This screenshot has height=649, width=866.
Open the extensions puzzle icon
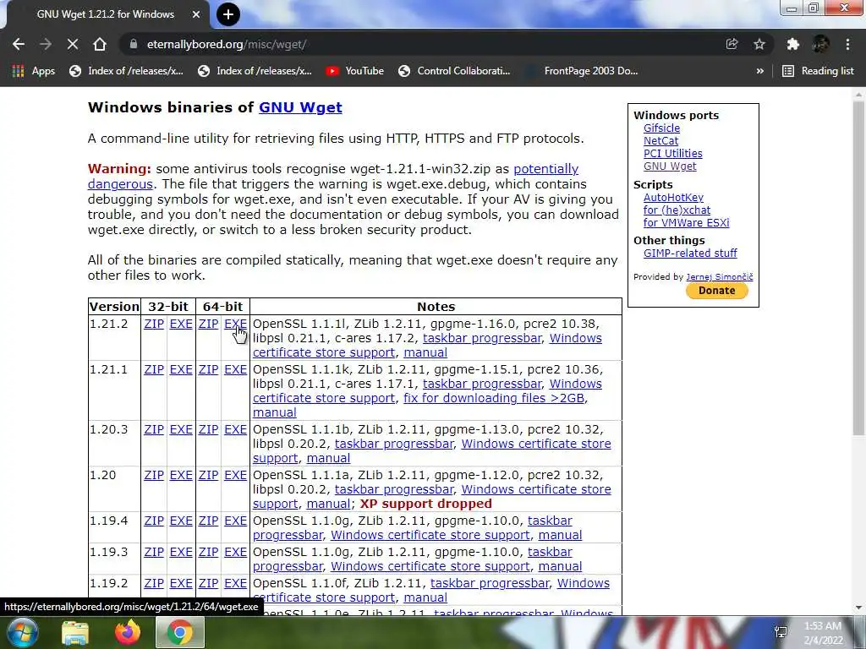792,44
